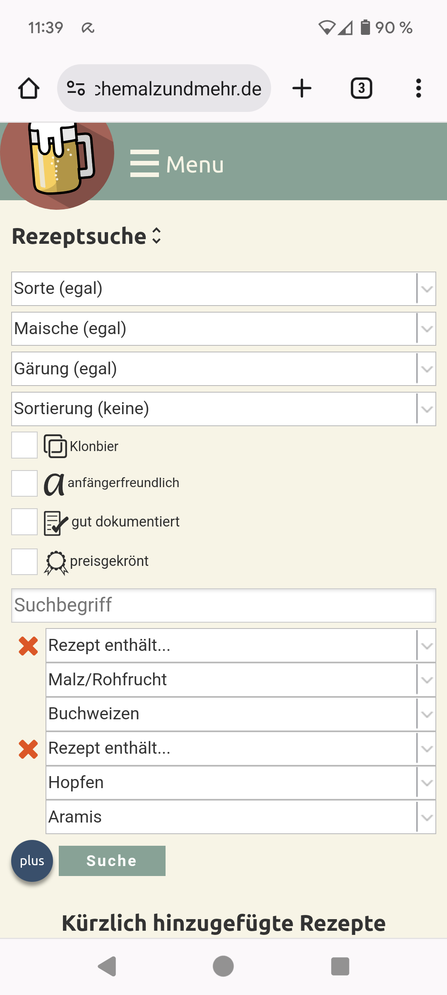This screenshot has width=447, height=995.
Task: Open browser three-dot overflow menu
Action: tap(418, 88)
